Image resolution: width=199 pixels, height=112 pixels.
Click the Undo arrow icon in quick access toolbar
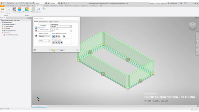[13, 3]
